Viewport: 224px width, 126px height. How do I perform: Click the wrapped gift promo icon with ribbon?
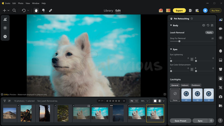pos(168,11)
